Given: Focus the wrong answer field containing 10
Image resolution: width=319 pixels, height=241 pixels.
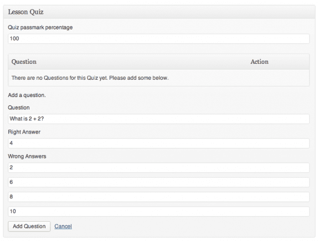Looking at the screenshot, I should (x=159, y=212).
